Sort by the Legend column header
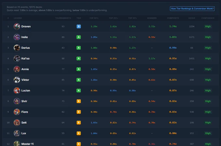 pos(18,18)
